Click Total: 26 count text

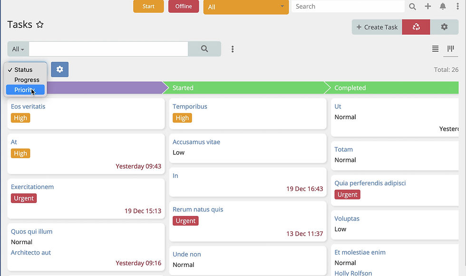coord(446,70)
